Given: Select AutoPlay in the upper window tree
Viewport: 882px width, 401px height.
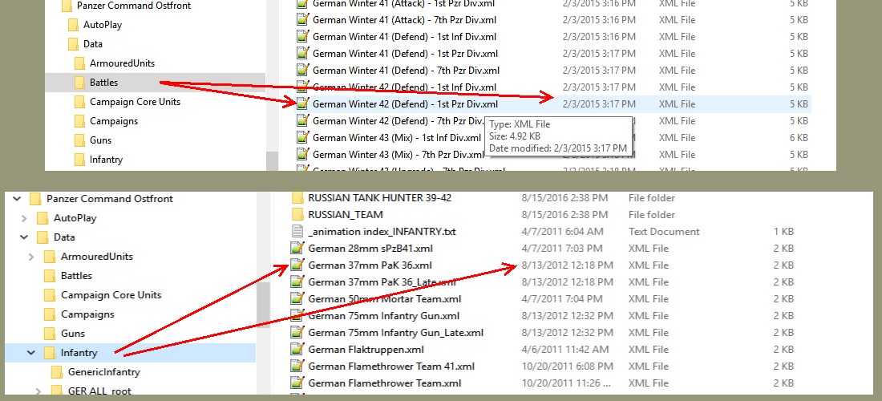Looking at the screenshot, I should 103,25.
